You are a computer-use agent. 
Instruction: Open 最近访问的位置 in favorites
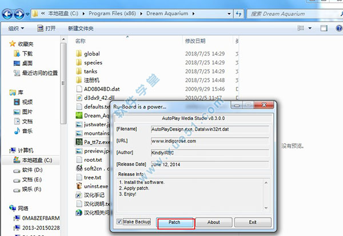(x=36, y=73)
